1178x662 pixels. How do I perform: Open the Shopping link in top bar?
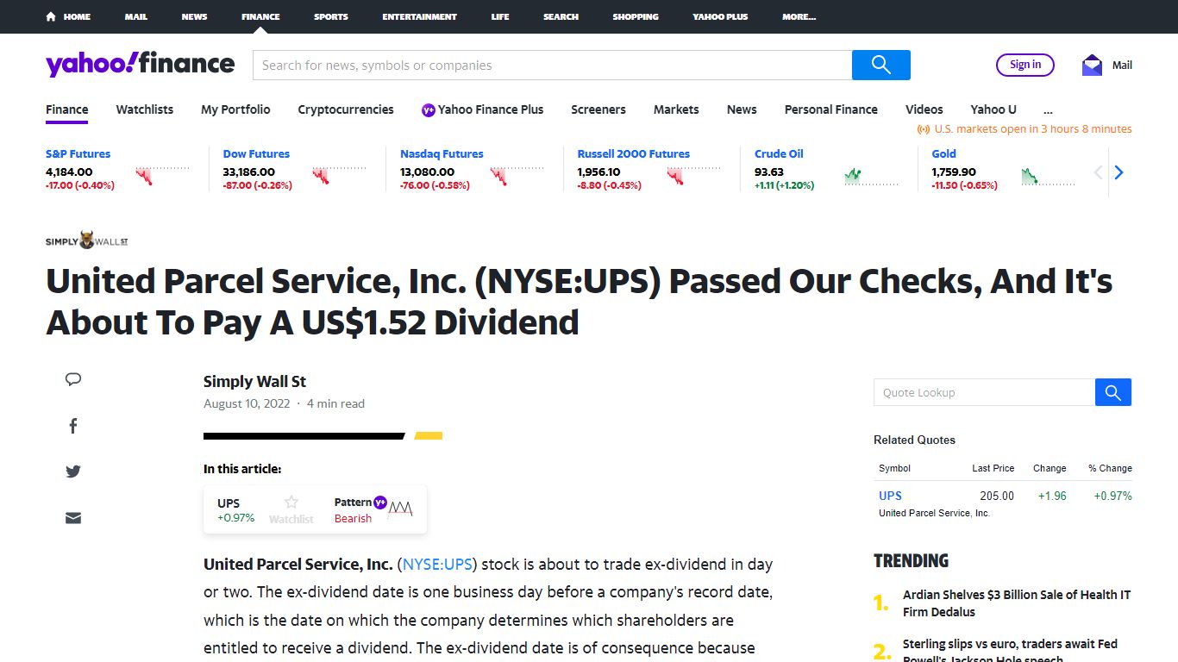point(636,16)
